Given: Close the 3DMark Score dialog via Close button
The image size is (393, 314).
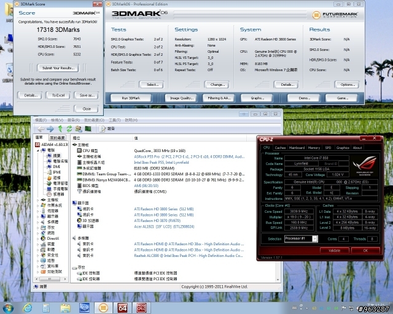Looking at the screenshot, I should click(87, 109).
